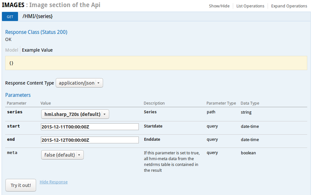This screenshot has height=195, width=314.
Task: Click the yellow example value JSON box
Action: pos(156,63)
